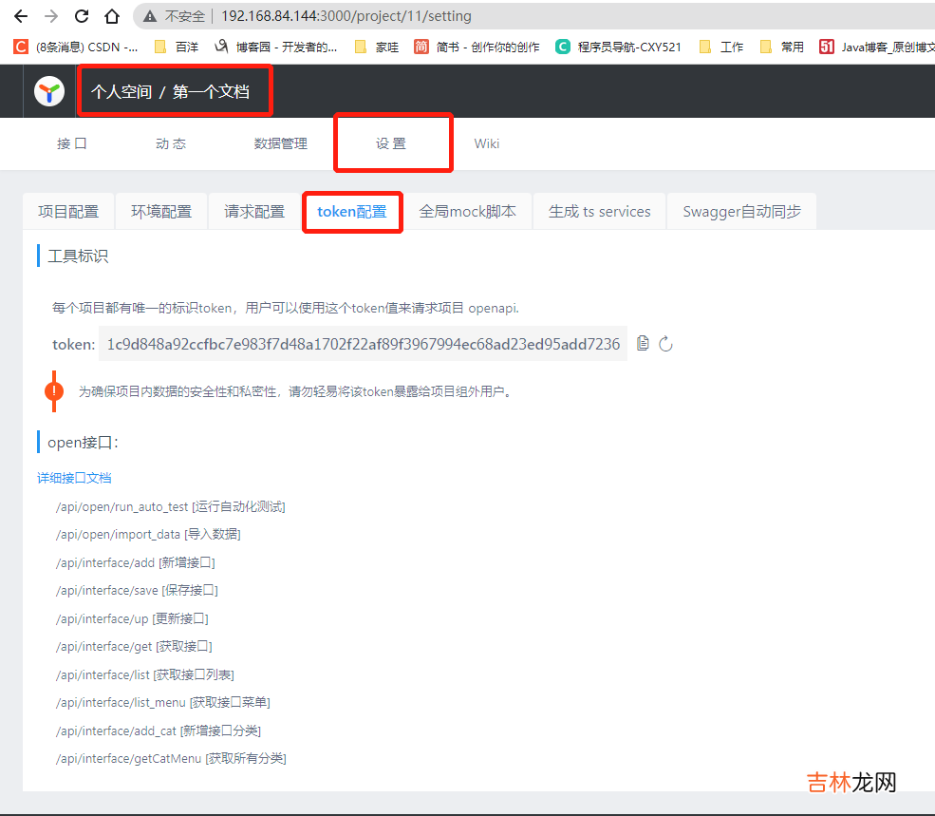
Task: Click the browser back arrow
Action: click(x=21, y=16)
